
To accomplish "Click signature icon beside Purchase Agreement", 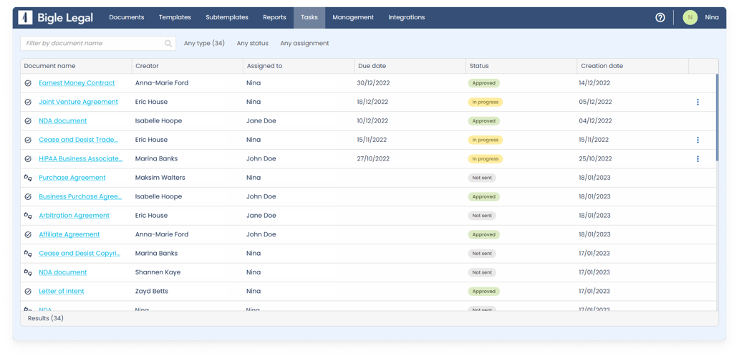I will [x=28, y=178].
